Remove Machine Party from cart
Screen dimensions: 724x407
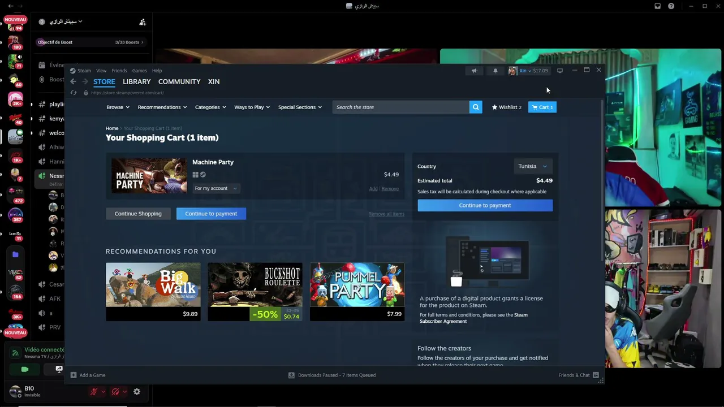[390, 189]
